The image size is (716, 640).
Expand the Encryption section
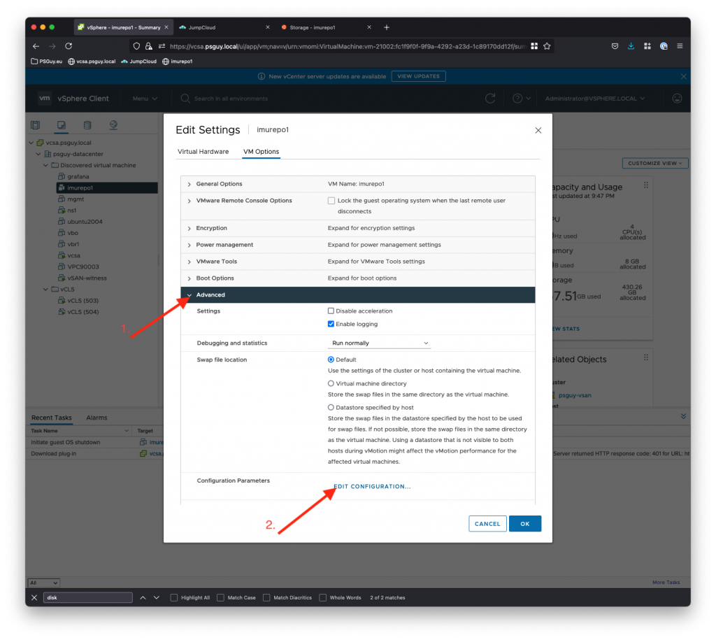189,229
